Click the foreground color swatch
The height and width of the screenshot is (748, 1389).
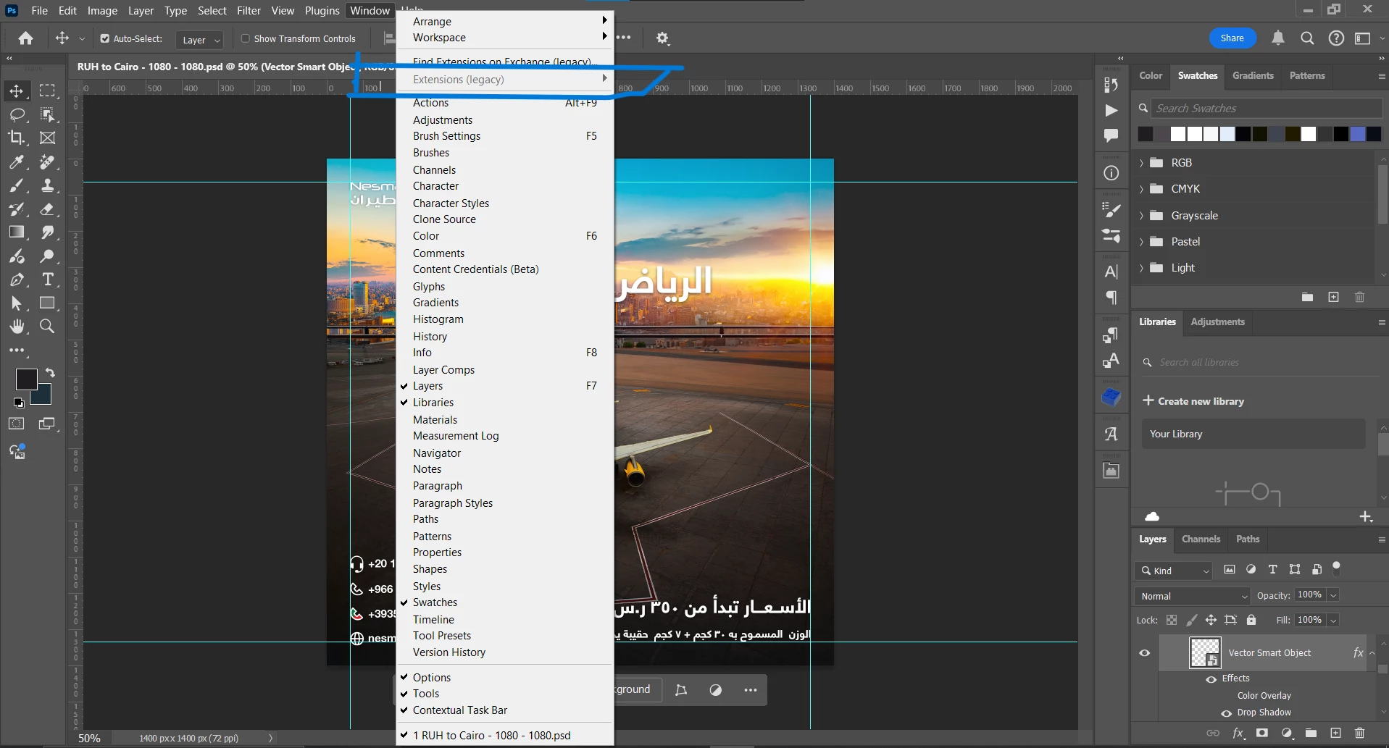pos(26,379)
